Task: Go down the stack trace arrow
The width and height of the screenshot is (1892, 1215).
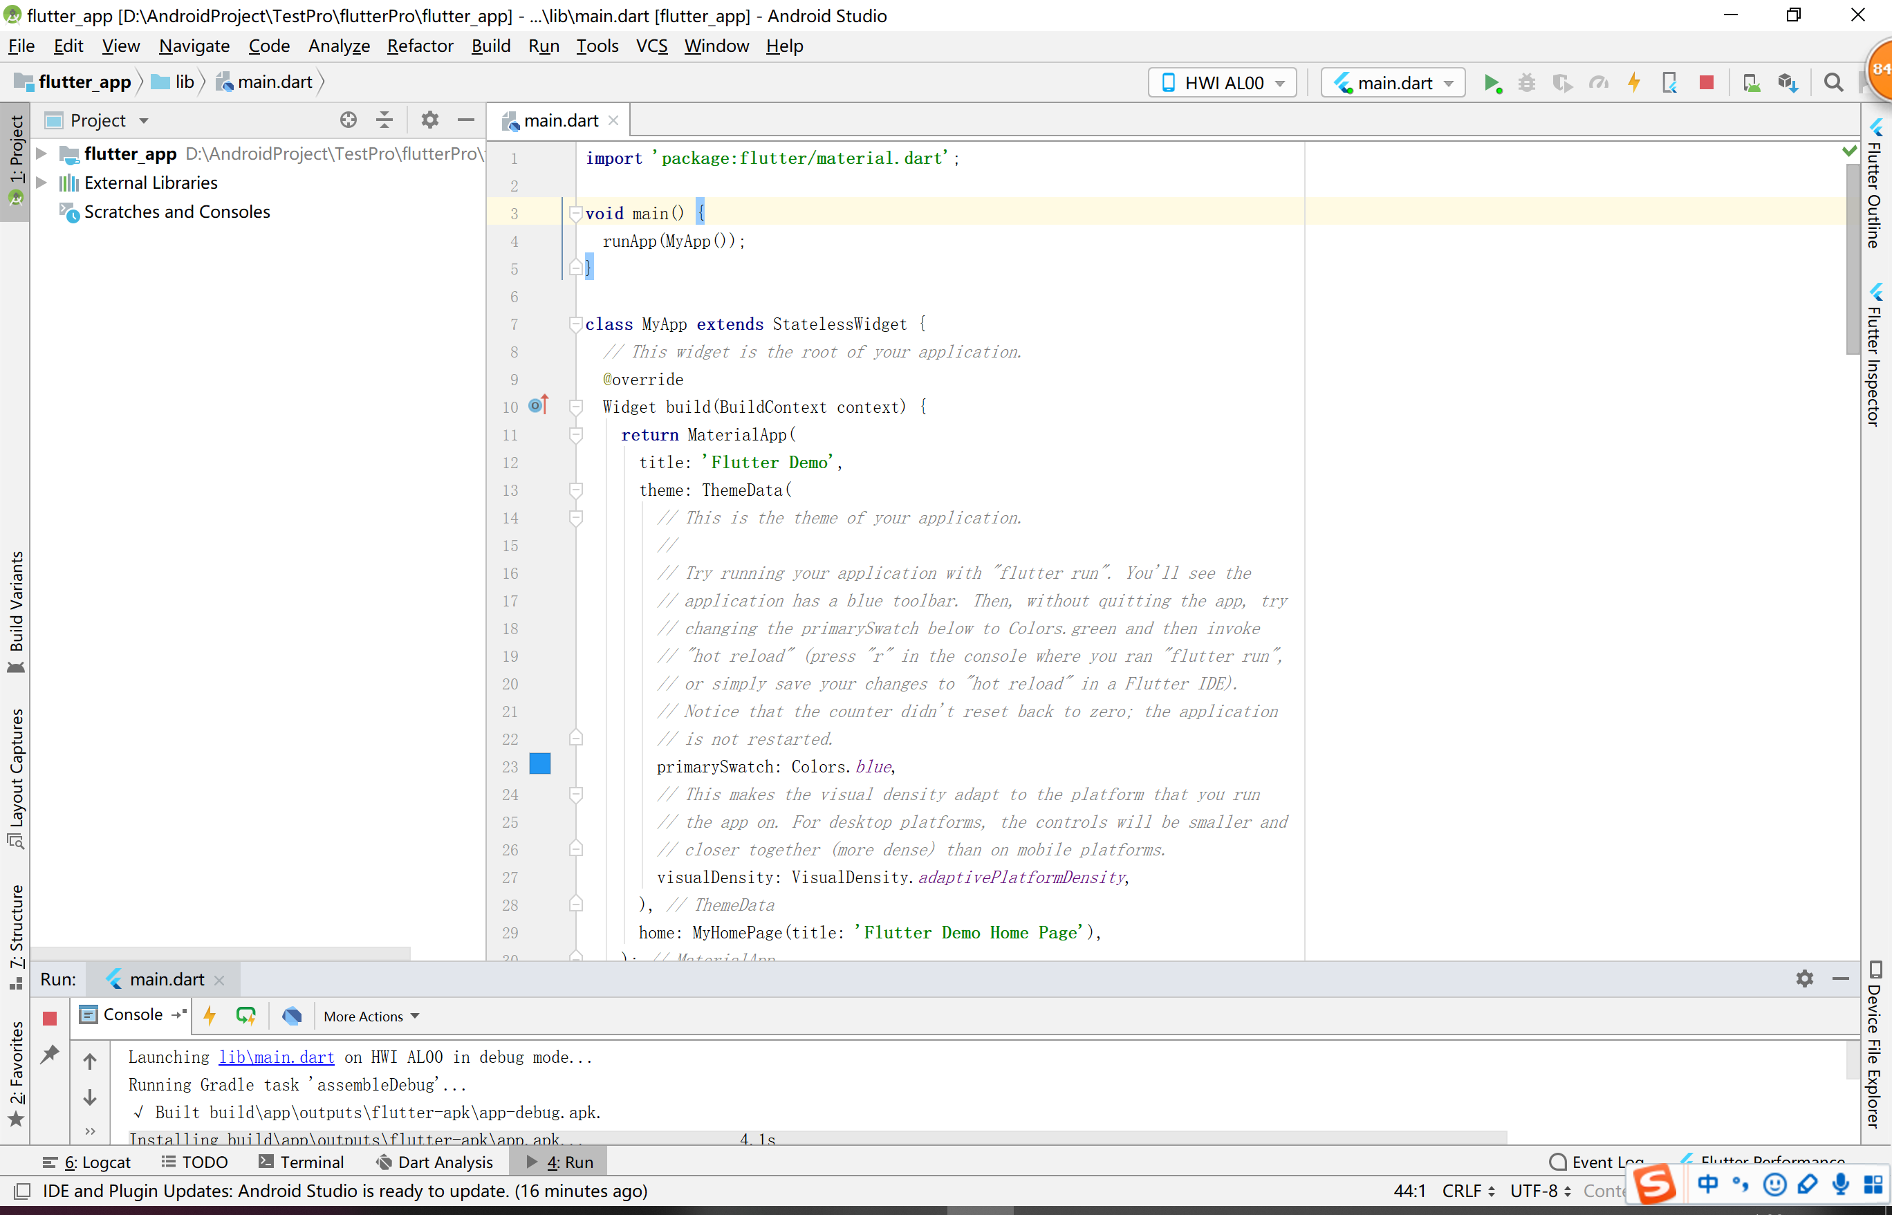Action: (x=90, y=1097)
